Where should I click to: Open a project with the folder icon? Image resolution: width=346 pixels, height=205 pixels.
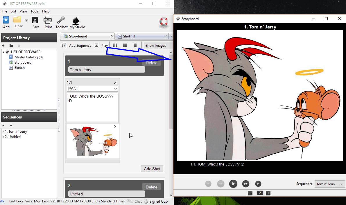[x=17, y=20]
